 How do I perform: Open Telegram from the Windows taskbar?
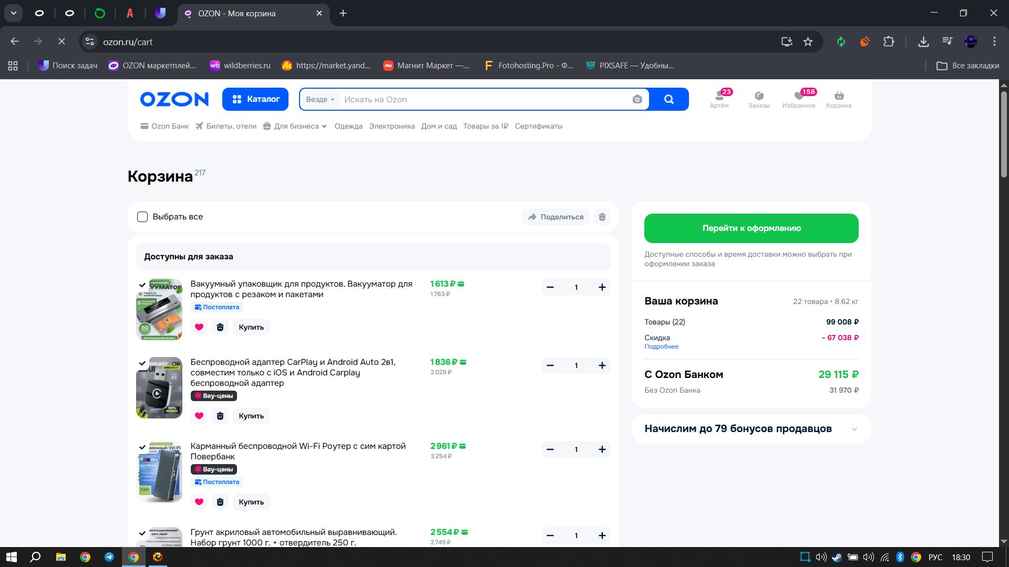click(109, 557)
